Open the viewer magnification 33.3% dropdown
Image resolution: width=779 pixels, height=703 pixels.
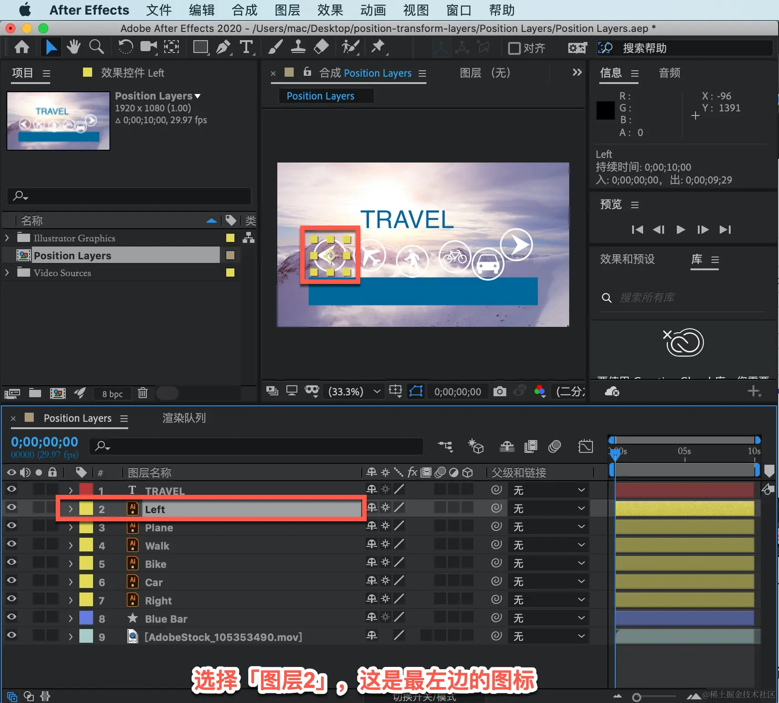354,392
